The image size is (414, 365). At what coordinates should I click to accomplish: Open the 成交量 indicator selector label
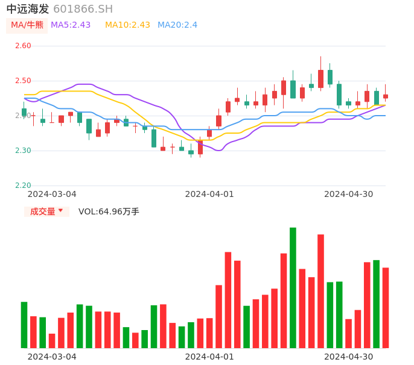pos(43,211)
